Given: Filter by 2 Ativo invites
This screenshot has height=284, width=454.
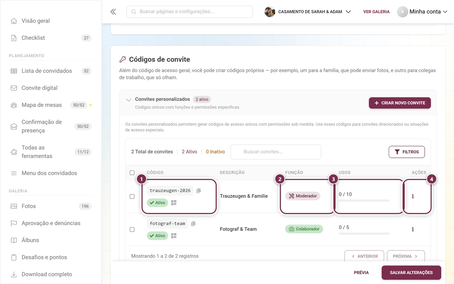Looking at the screenshot, I should click(189, 152).
